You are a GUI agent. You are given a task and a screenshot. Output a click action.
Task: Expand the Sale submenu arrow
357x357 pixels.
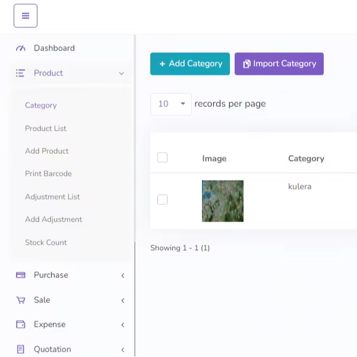(123, 301)
